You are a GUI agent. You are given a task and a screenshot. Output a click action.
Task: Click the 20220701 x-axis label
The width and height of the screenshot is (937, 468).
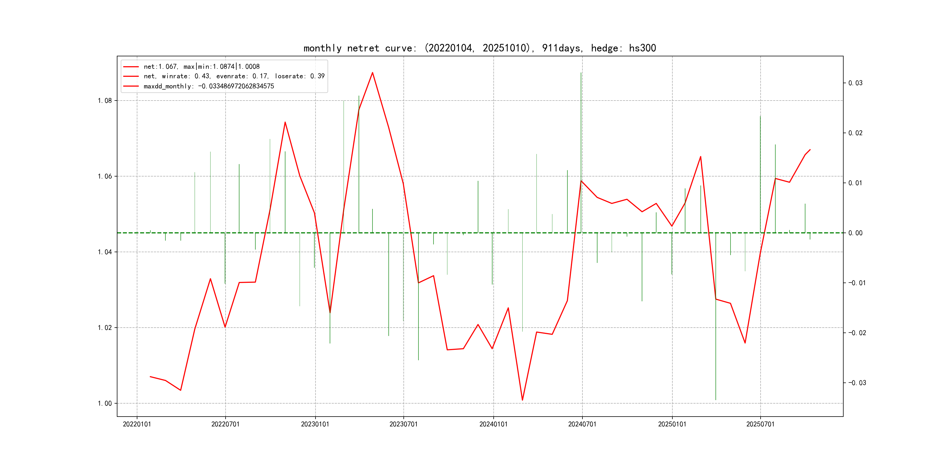(x=225, y=424)
